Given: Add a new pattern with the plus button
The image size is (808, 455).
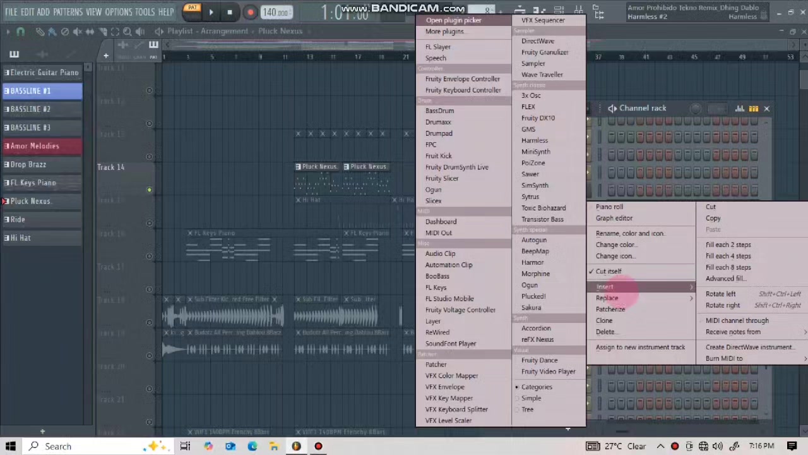Looking at the screenshot, I should pyautogui.click(x=42, y=432).
